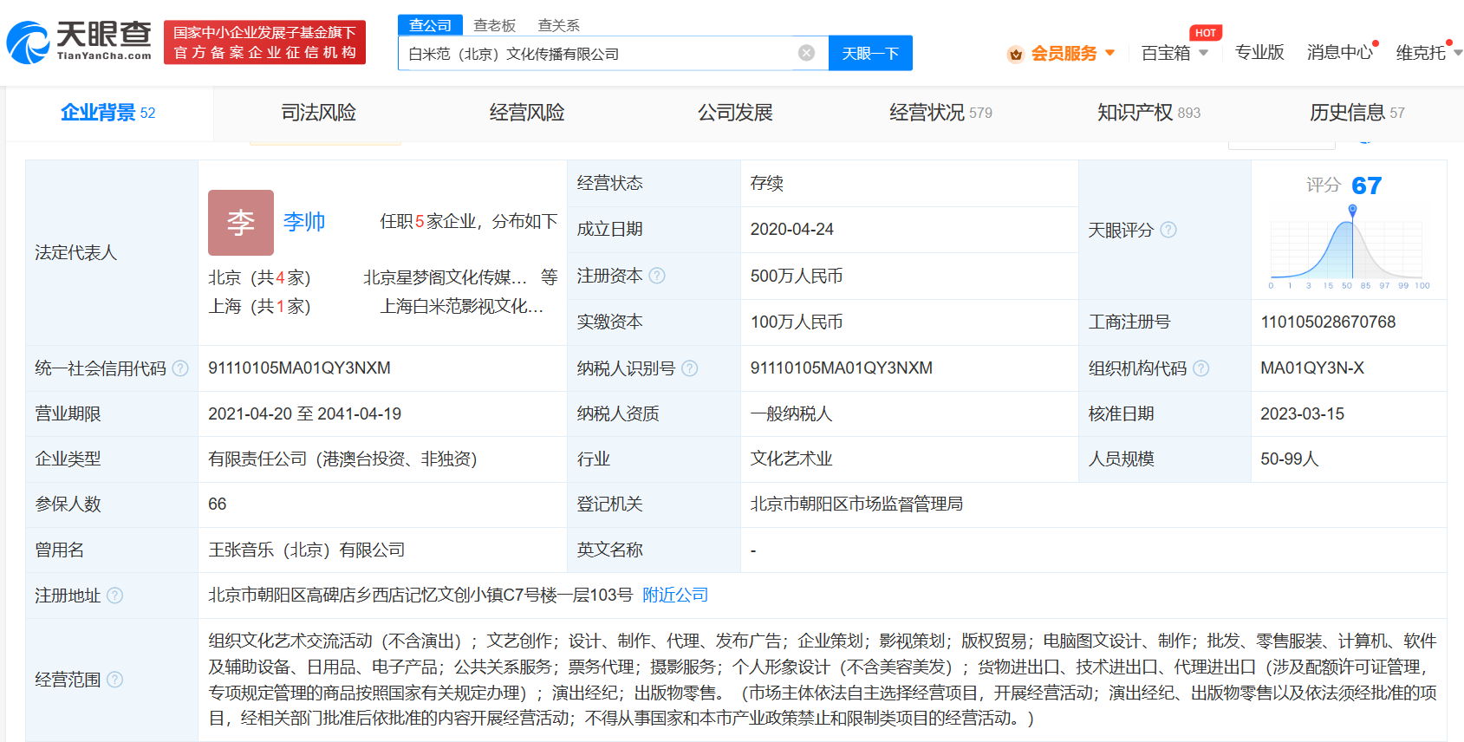The height and width of the screenshot is (742, 1464).
Task: Open the 知识产权 tab
Action: 1149,113
